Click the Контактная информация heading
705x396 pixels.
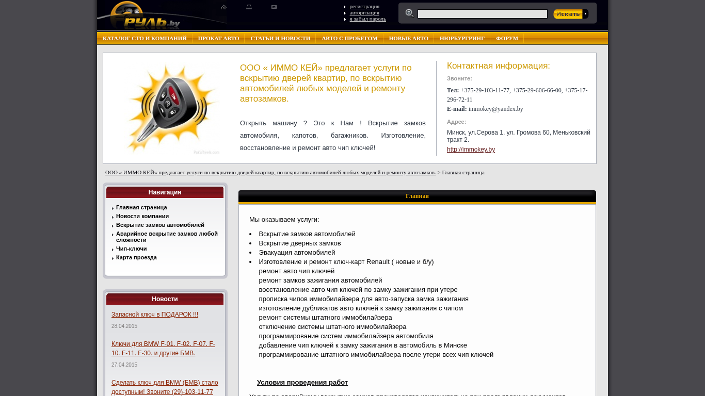click(x=499, y=66)
